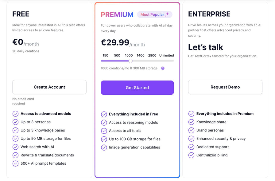Viewport: 275px width, 181px height.
Task: Click the purple Get Started button
Action: click(x=137, y=88)
